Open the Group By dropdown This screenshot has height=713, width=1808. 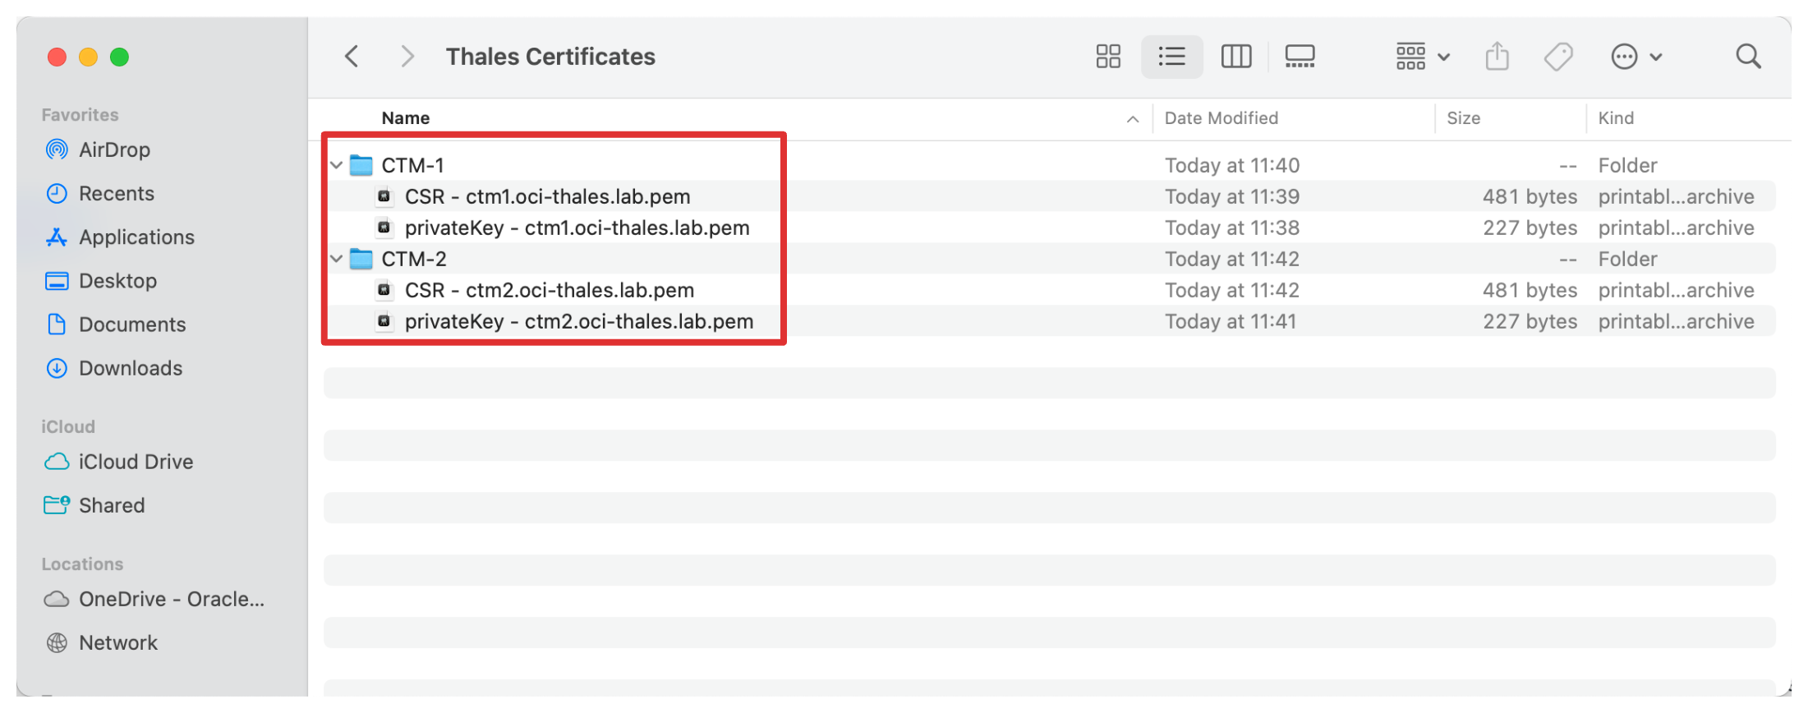[1423, 57]
